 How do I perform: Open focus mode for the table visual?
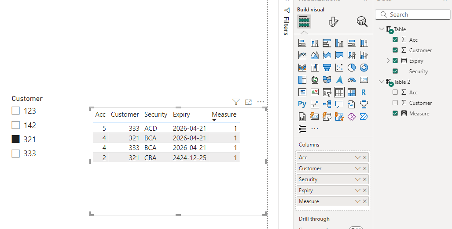pyautogui.click(x=248, y=102)
